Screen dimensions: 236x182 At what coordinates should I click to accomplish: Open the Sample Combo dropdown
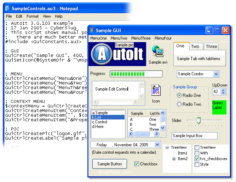pos(216,74)
